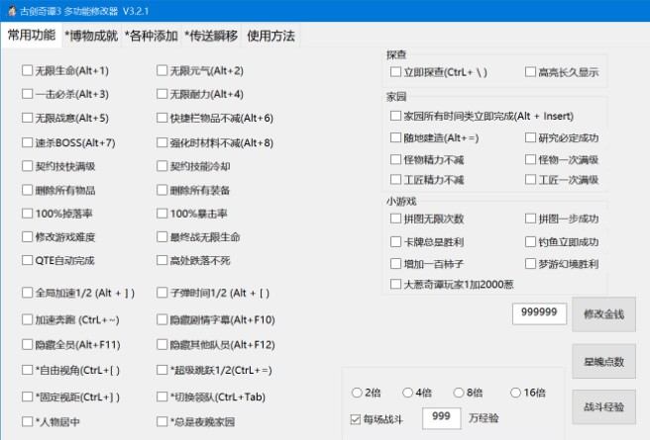The height and width of the screenshot is (440, 650).
Task: Tick 一击必杀(Alt+3) option
Action: point(28,94)
